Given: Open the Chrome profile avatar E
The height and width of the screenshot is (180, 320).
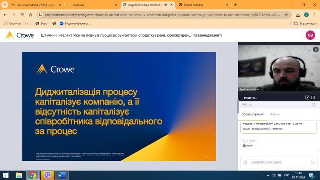Looking at the screenshot, I should tap(306, 15).
